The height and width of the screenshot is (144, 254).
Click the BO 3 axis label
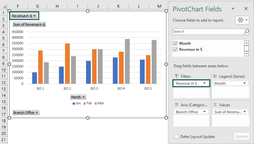click(94, 88)
